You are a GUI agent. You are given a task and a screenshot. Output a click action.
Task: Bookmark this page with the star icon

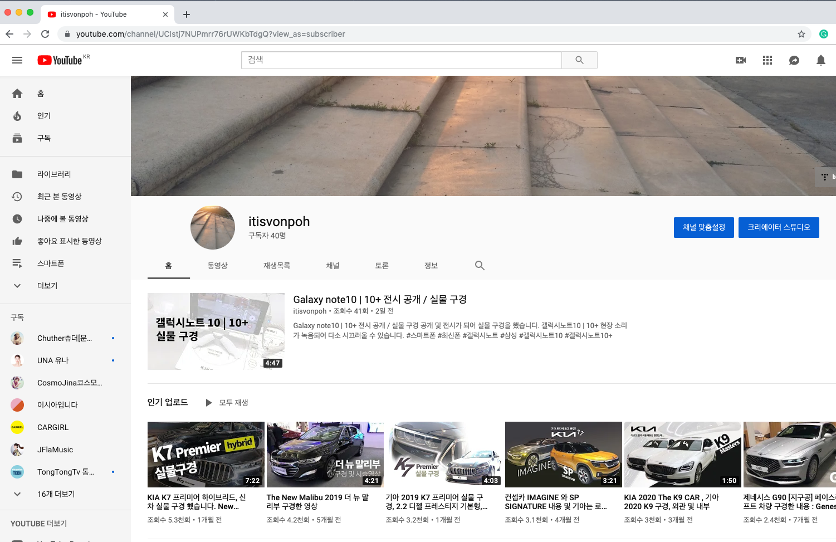[801, 34]
